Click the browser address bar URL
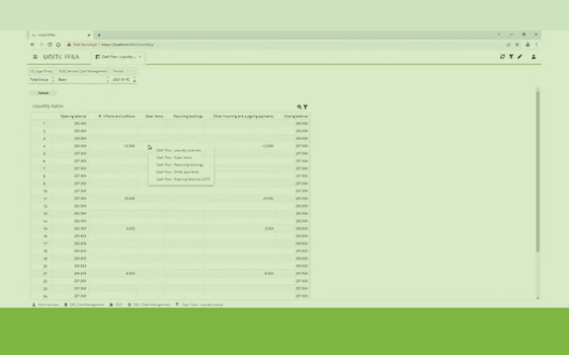 (x=127, y=44)
